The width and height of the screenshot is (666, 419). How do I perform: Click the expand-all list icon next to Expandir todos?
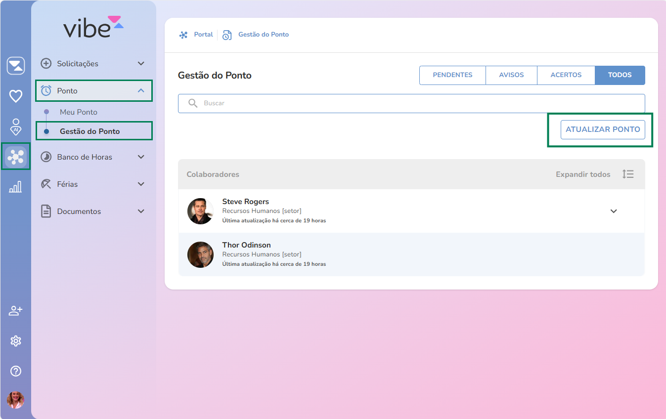(x=628, y=174)
